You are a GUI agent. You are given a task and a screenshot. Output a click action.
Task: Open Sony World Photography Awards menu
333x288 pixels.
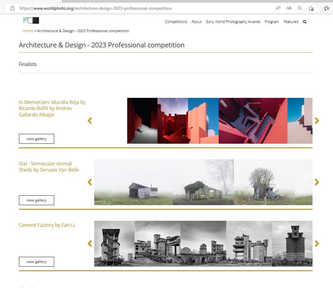point(233,22)
